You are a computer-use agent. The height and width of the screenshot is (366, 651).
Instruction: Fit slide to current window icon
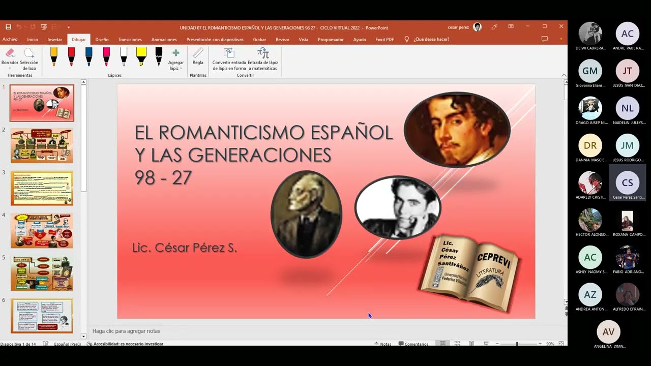pyautogui.click(x=560, y=344)
